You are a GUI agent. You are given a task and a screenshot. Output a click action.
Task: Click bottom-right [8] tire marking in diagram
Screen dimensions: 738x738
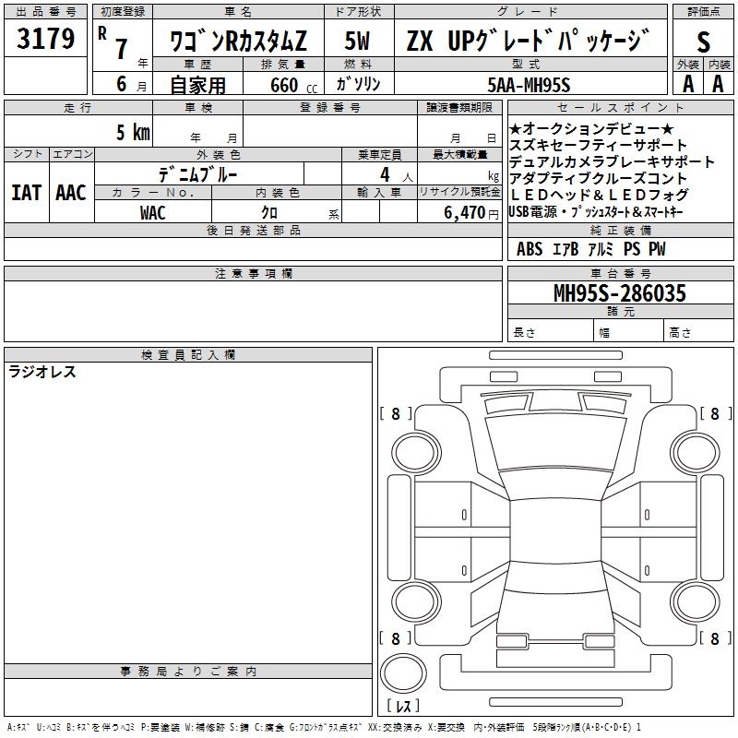pos(716,638)
